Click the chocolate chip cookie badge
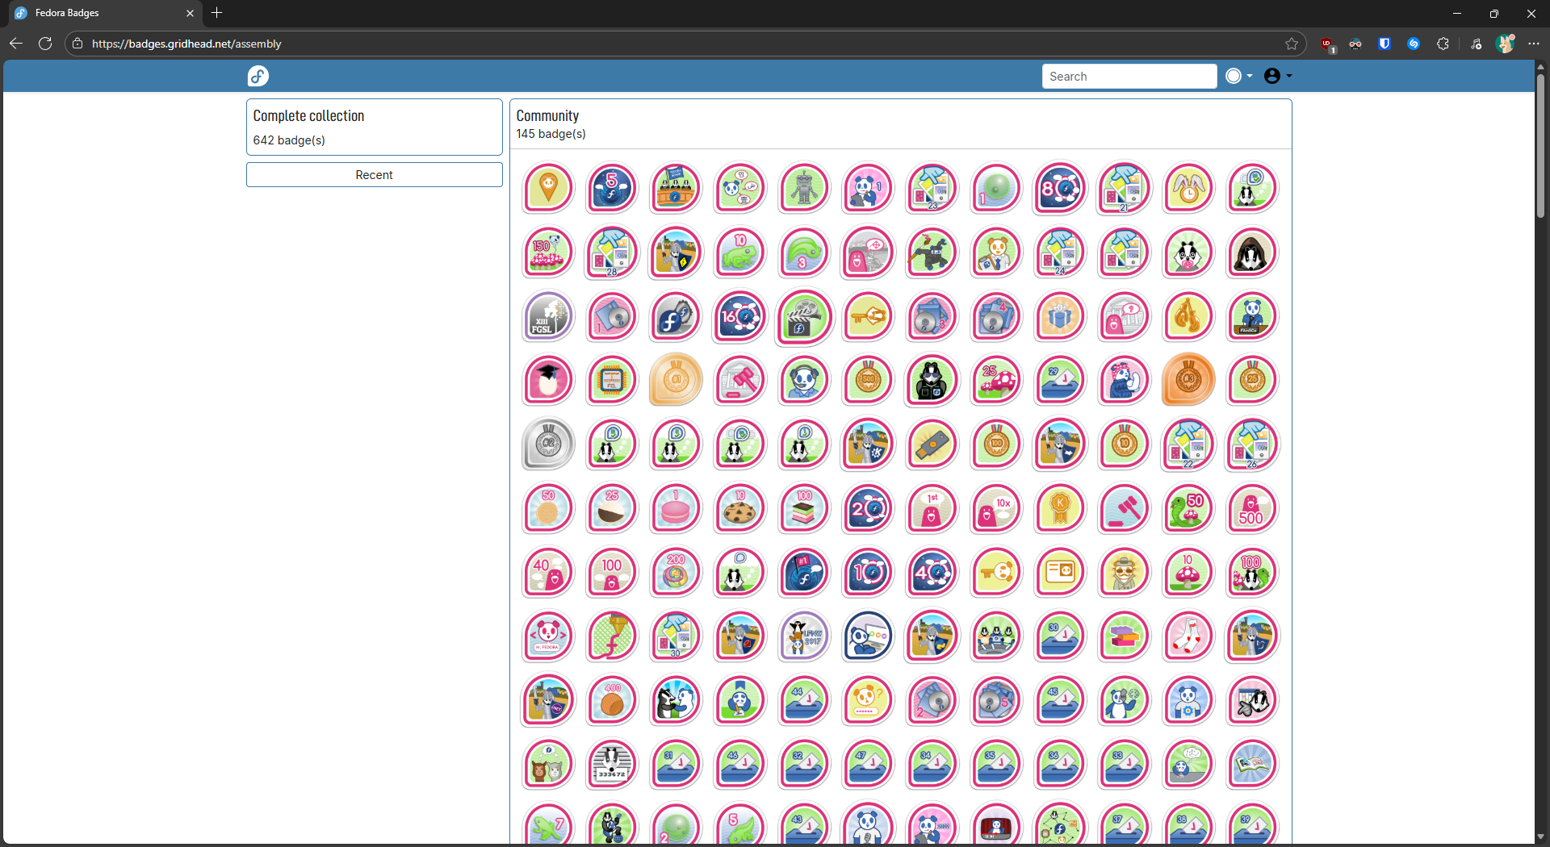 [x=739, y=509]
